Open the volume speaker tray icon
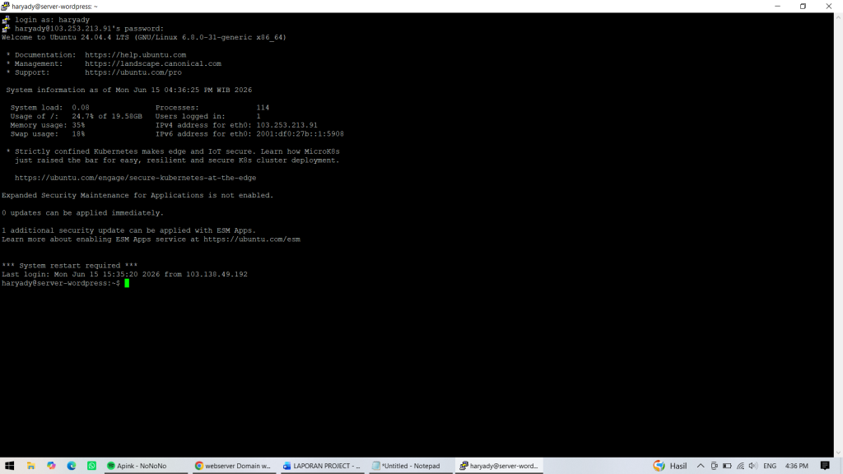 (752, 466)
